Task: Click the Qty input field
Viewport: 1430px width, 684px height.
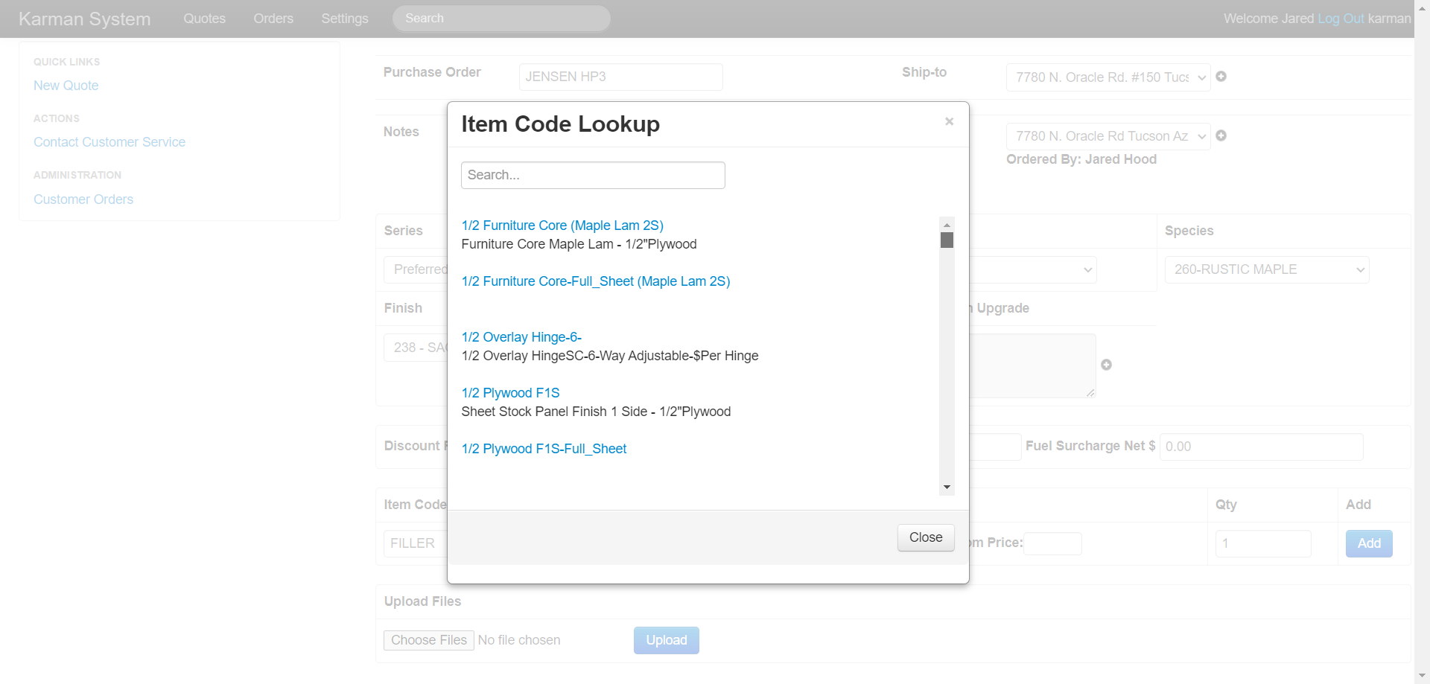Action: tap(1263, 543)
